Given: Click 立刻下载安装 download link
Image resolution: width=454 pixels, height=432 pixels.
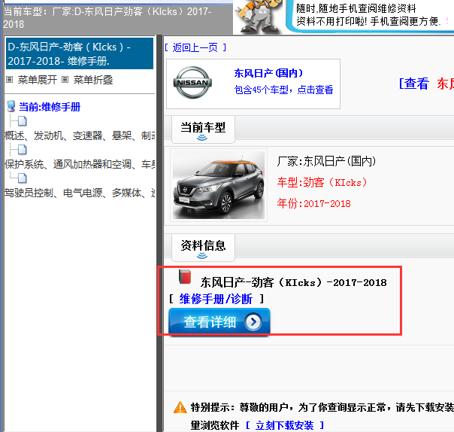Looking at the screenshot, I should 284,425.
